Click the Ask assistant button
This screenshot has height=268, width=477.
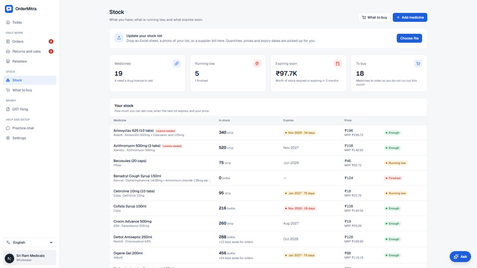coord(460,256)
